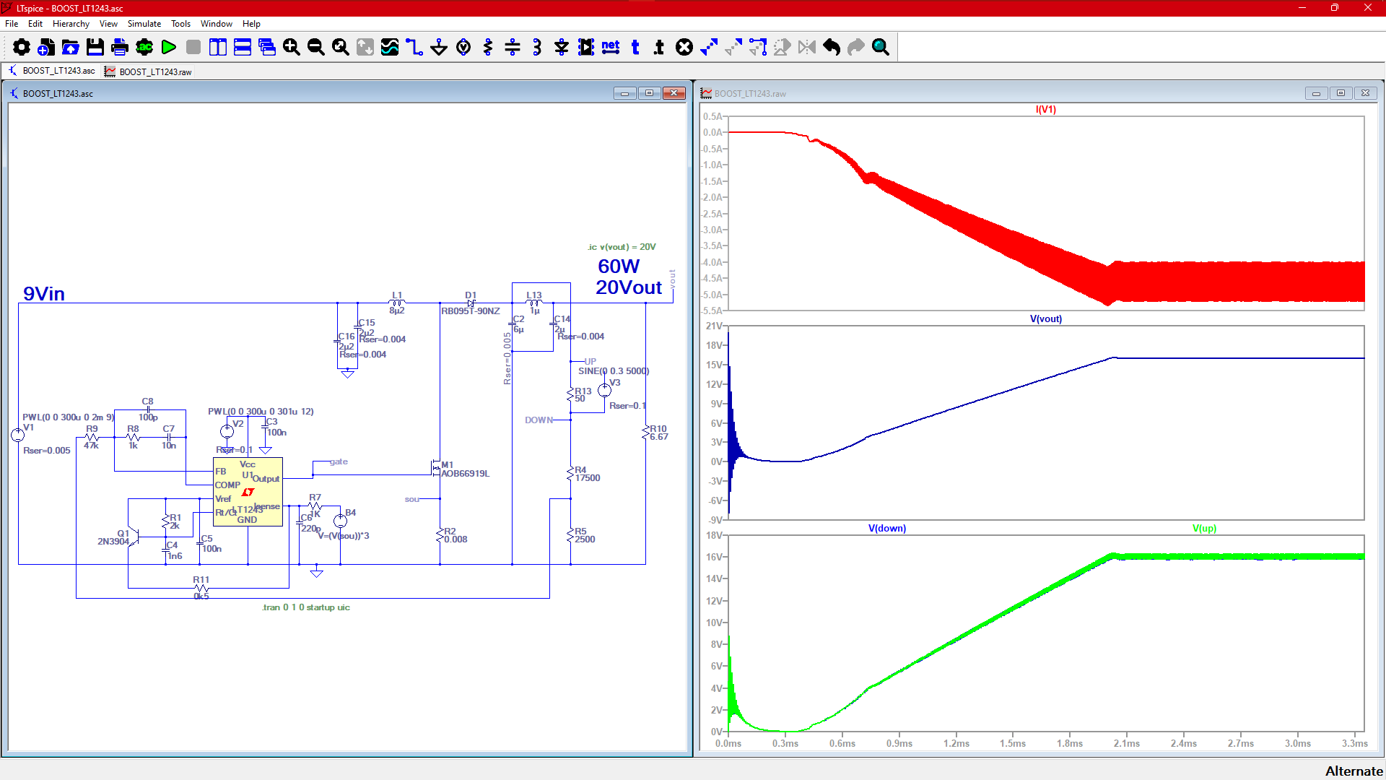1386x780 pixels.
Task: Click the green V(up) trace label
Action: tap(1204, 529)
